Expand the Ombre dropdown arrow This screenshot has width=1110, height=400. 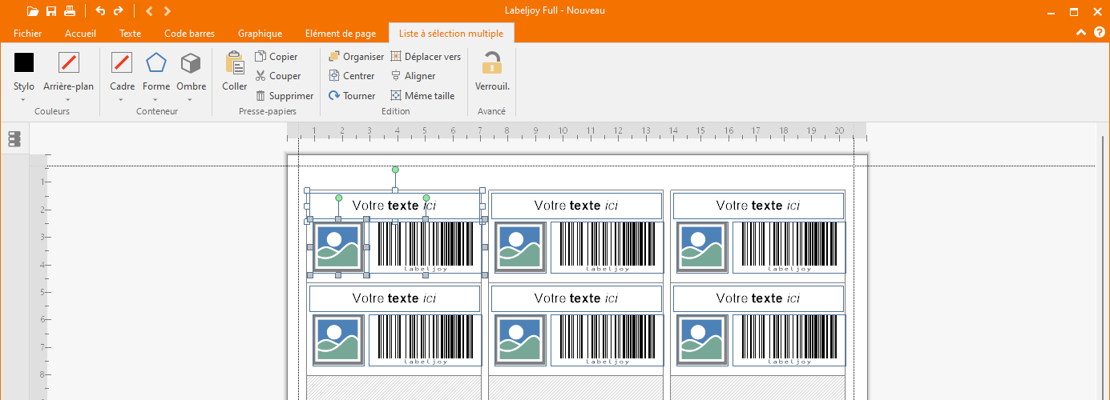click(x=191, y=100)
